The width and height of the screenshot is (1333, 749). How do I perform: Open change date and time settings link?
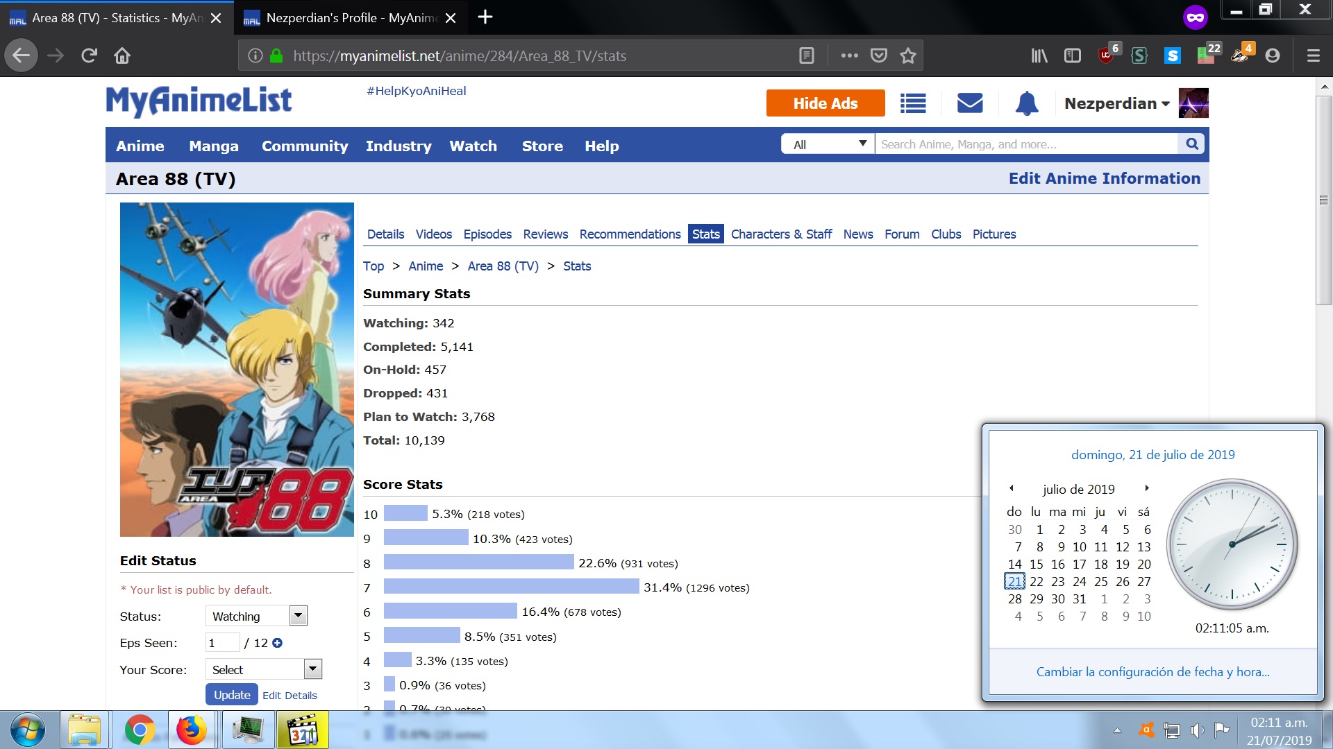coord(1153,671)
